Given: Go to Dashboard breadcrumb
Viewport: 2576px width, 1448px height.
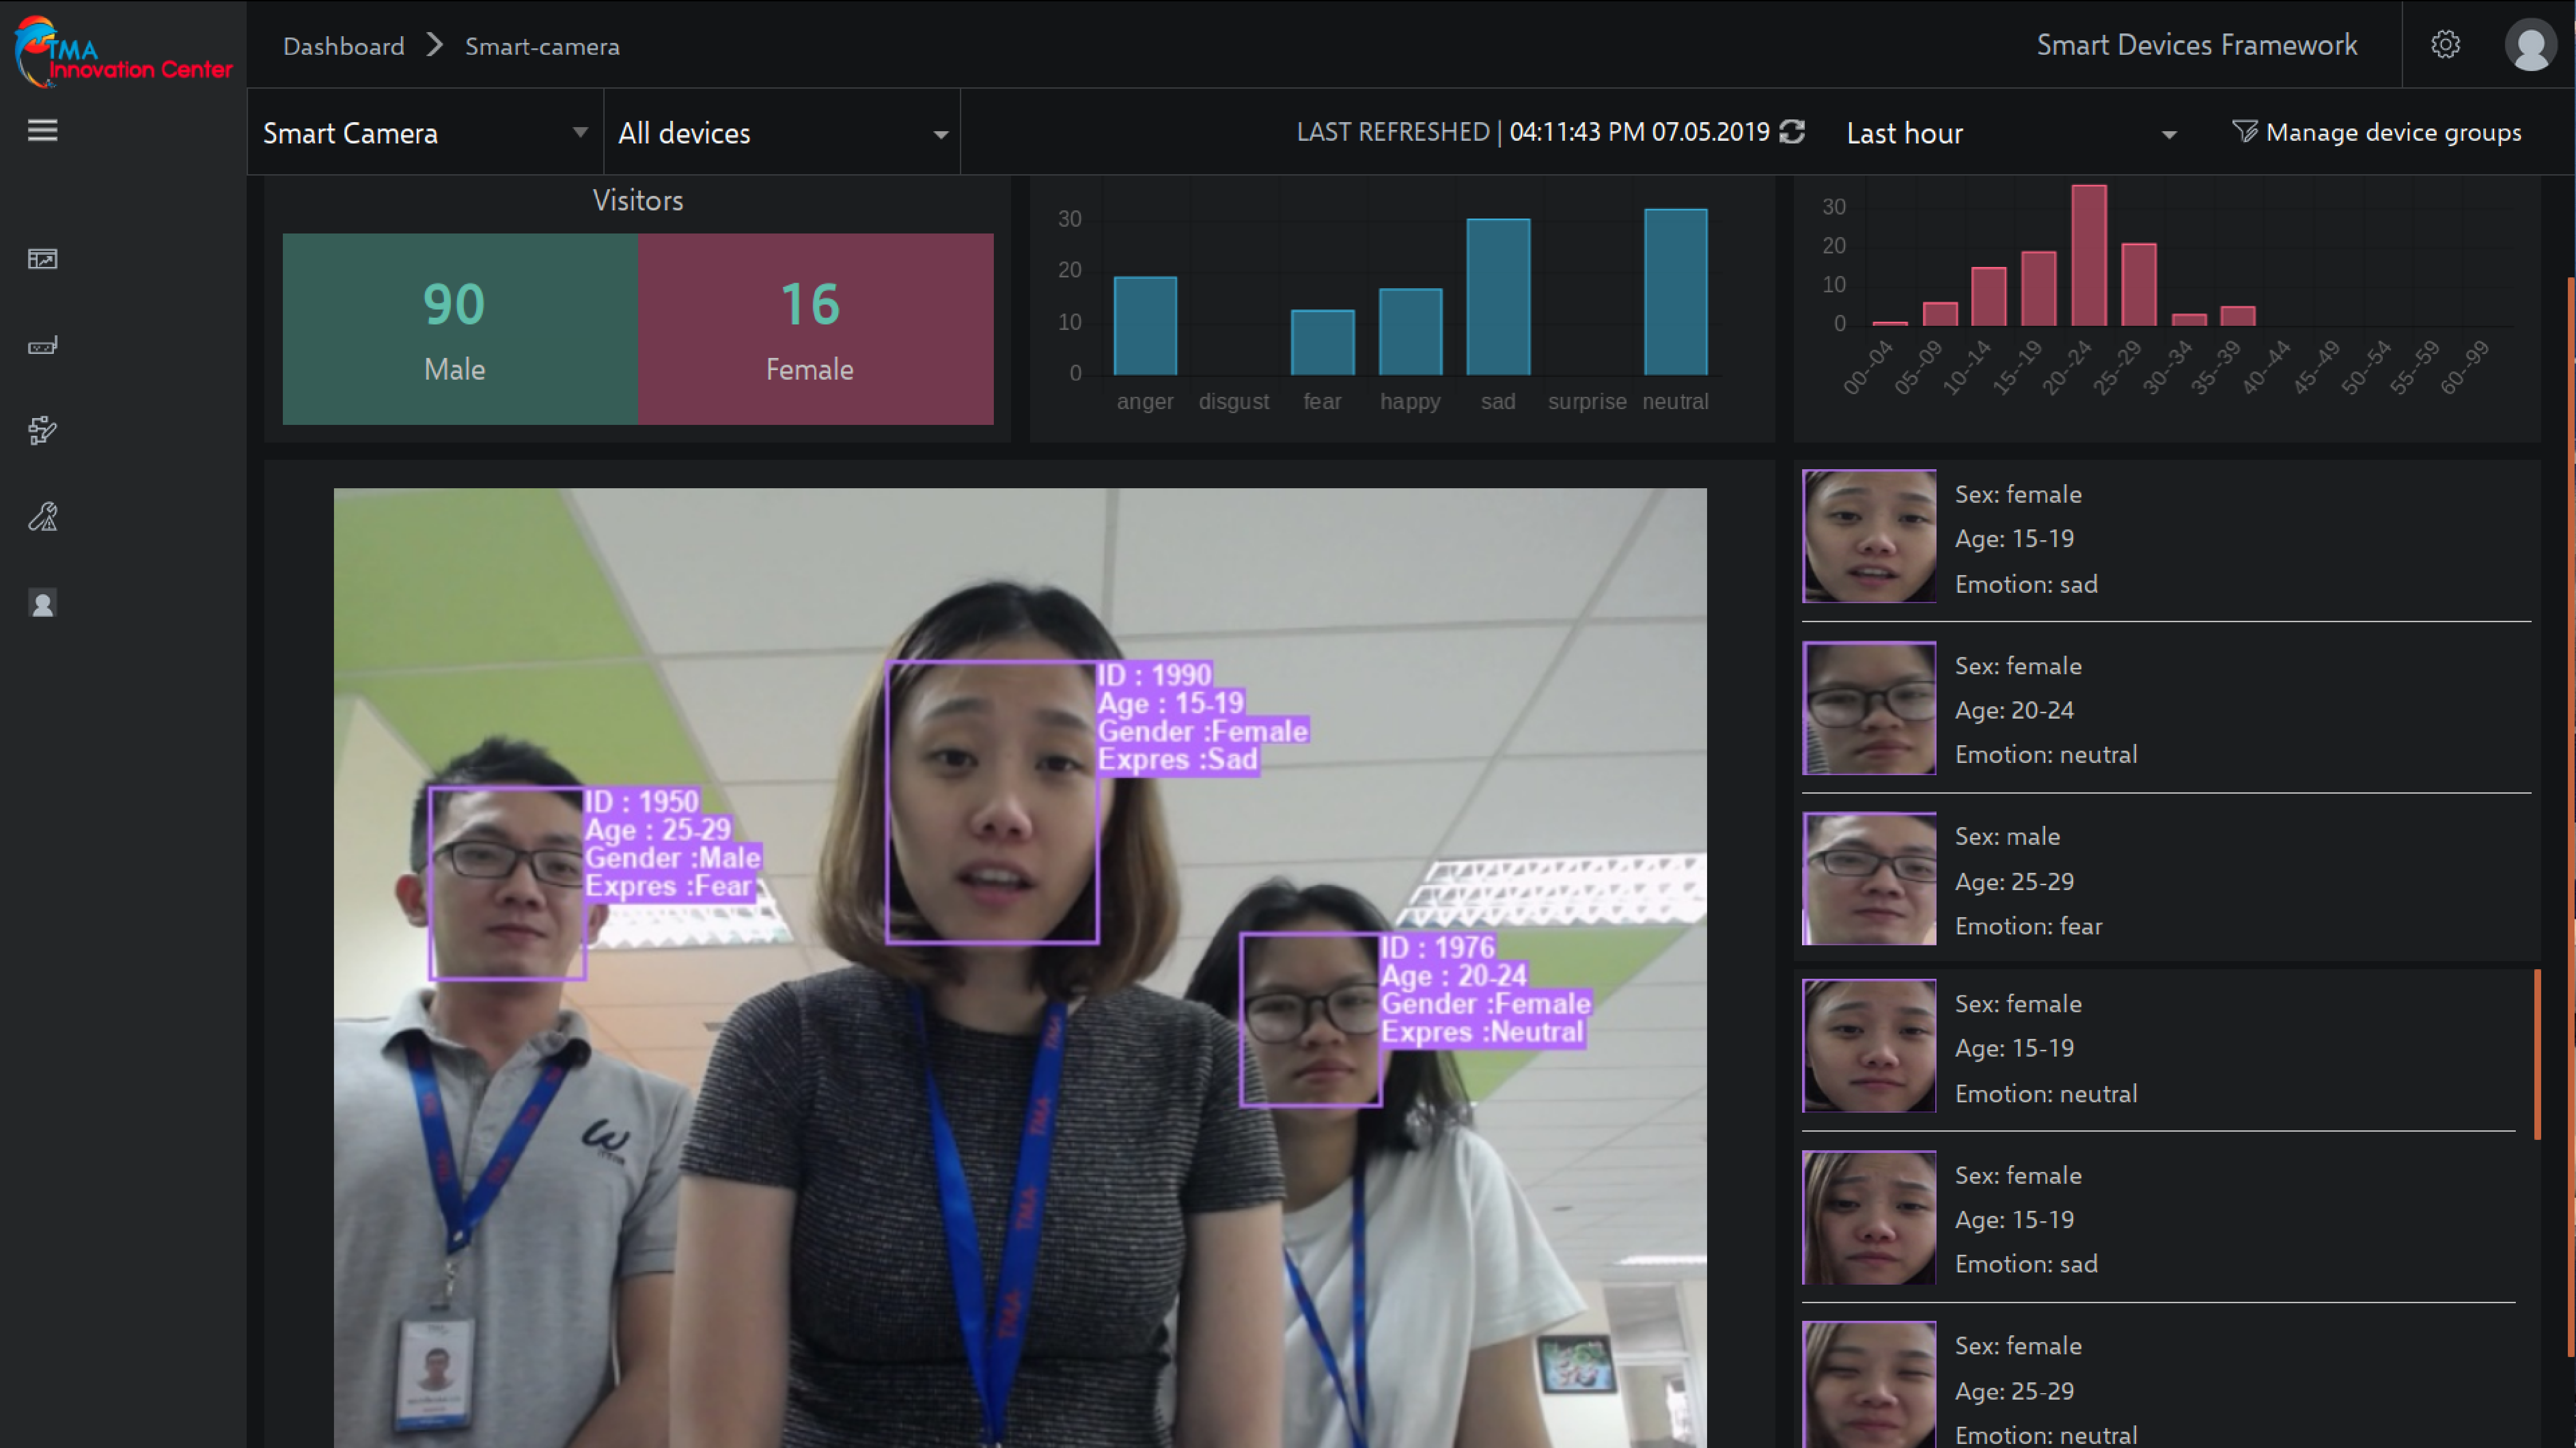Looking at the screenshot, I should tap(343, 47).
